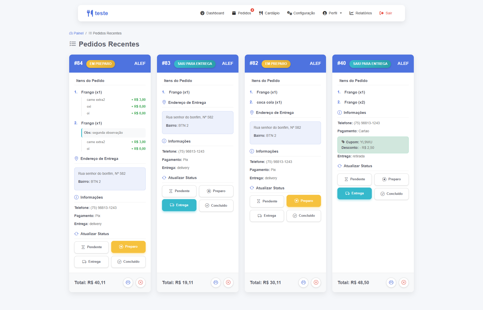Click SAIU PARA ENTREGA badge on order #40

coord(370,64)
